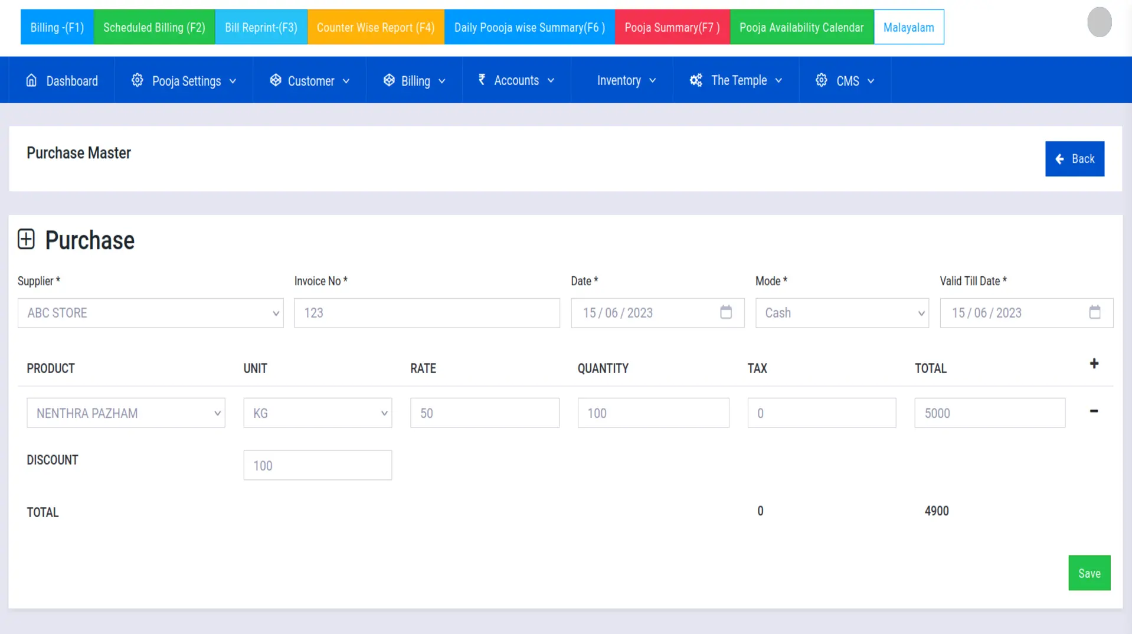Expand The Temple menu chevron
This screenshot has height=634, width=1132.
pyautogui.click(x=778, y=81)
